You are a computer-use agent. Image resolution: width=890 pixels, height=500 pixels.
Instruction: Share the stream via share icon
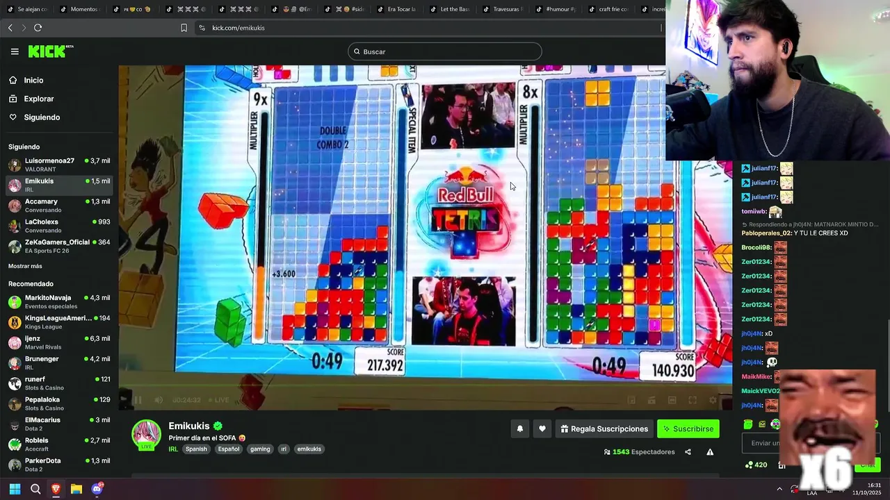688,452
